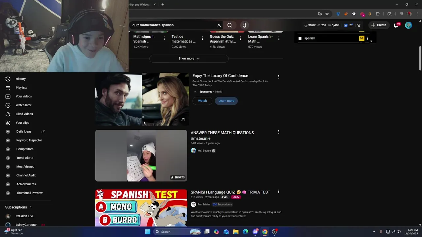This screenshot has width=422, height=237.
Task: Start voice search with microphone icon
Action: click(x=244, y=25)
